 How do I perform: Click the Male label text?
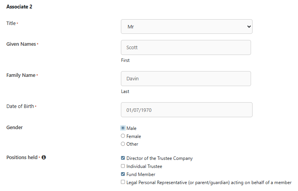[x=132, y=128]
